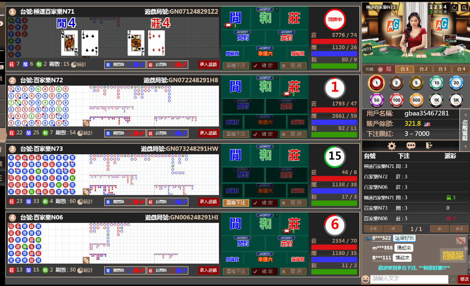This screenshot has width=470, height=286.
Task: Open the settings gear icon
Action: [x=391, y=146]
